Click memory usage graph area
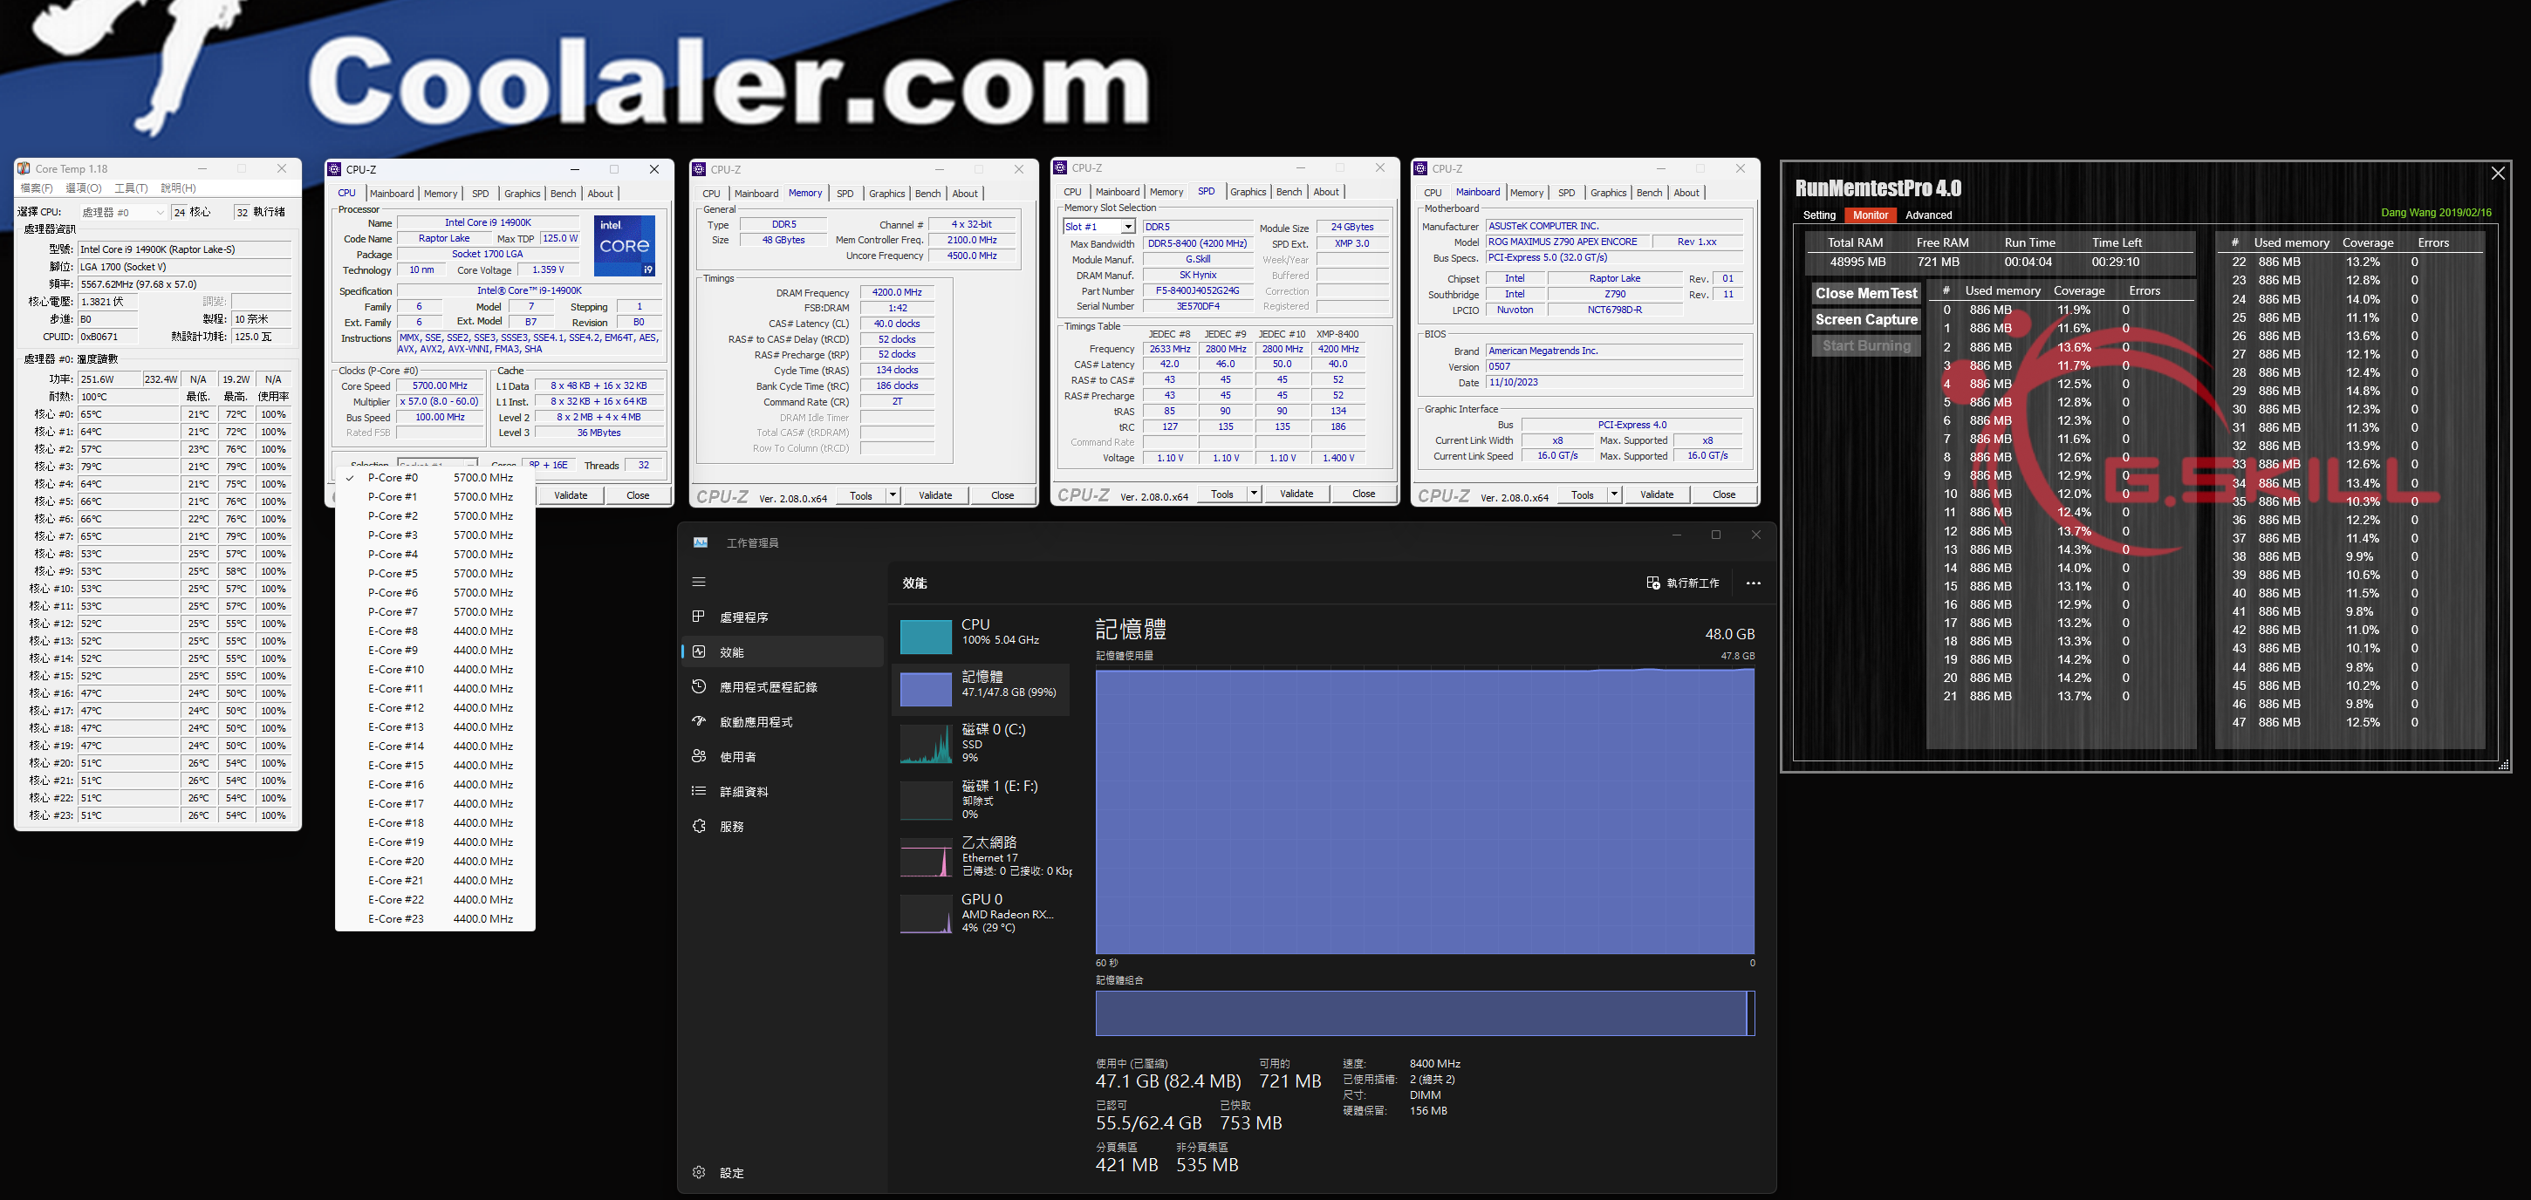The height and width of the screenshot is (1200, 2531). [x=1425, y=811]
